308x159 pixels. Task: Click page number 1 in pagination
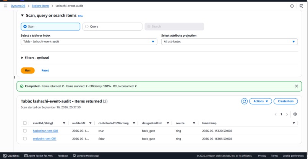tap(281, 114)
